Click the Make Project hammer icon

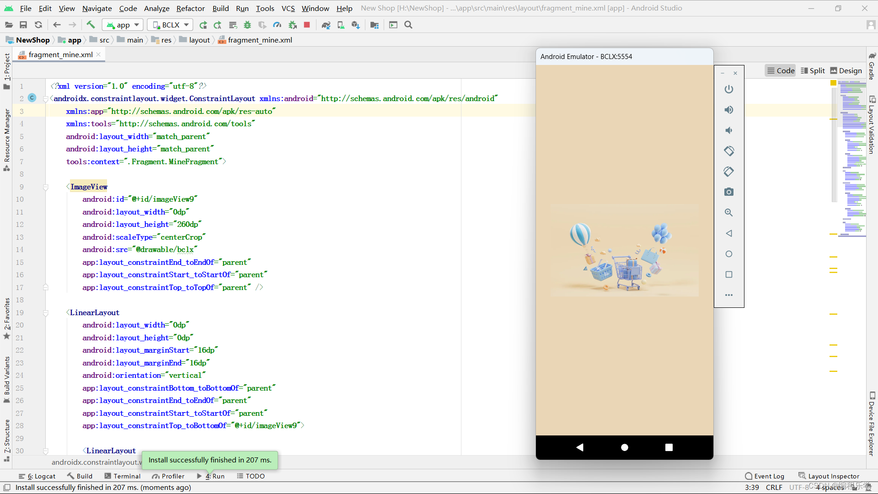(91, 25)
